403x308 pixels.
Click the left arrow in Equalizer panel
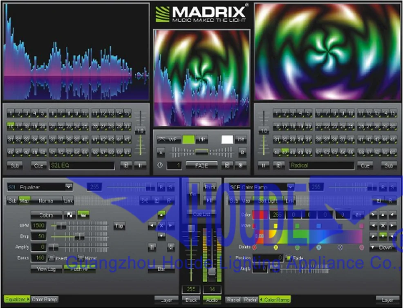(x=152, y=226)
